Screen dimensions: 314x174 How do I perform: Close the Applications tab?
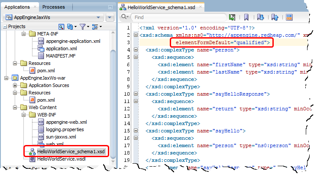[x=35, y=7]
